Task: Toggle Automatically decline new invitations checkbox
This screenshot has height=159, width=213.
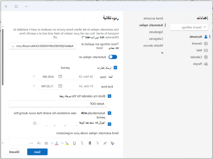Action: (109, 113)
